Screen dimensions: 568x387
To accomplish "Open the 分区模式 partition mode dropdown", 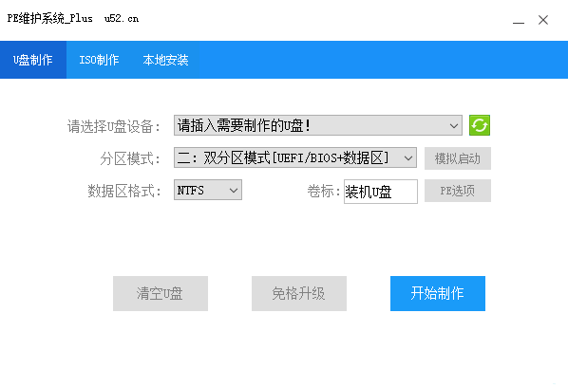I will point(295,157).
